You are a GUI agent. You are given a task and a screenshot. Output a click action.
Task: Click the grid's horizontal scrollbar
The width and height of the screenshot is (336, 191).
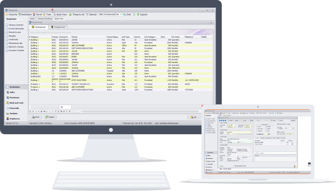[x=140, y=112]
